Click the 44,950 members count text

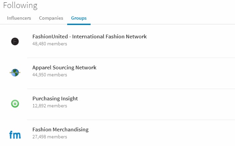click(x=50, y=75)
